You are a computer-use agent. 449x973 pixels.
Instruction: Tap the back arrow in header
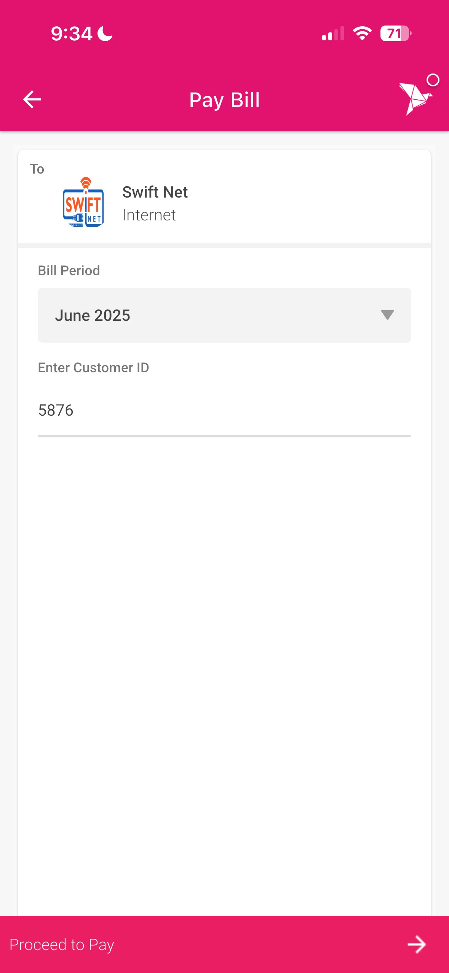(x=32, y=99)
